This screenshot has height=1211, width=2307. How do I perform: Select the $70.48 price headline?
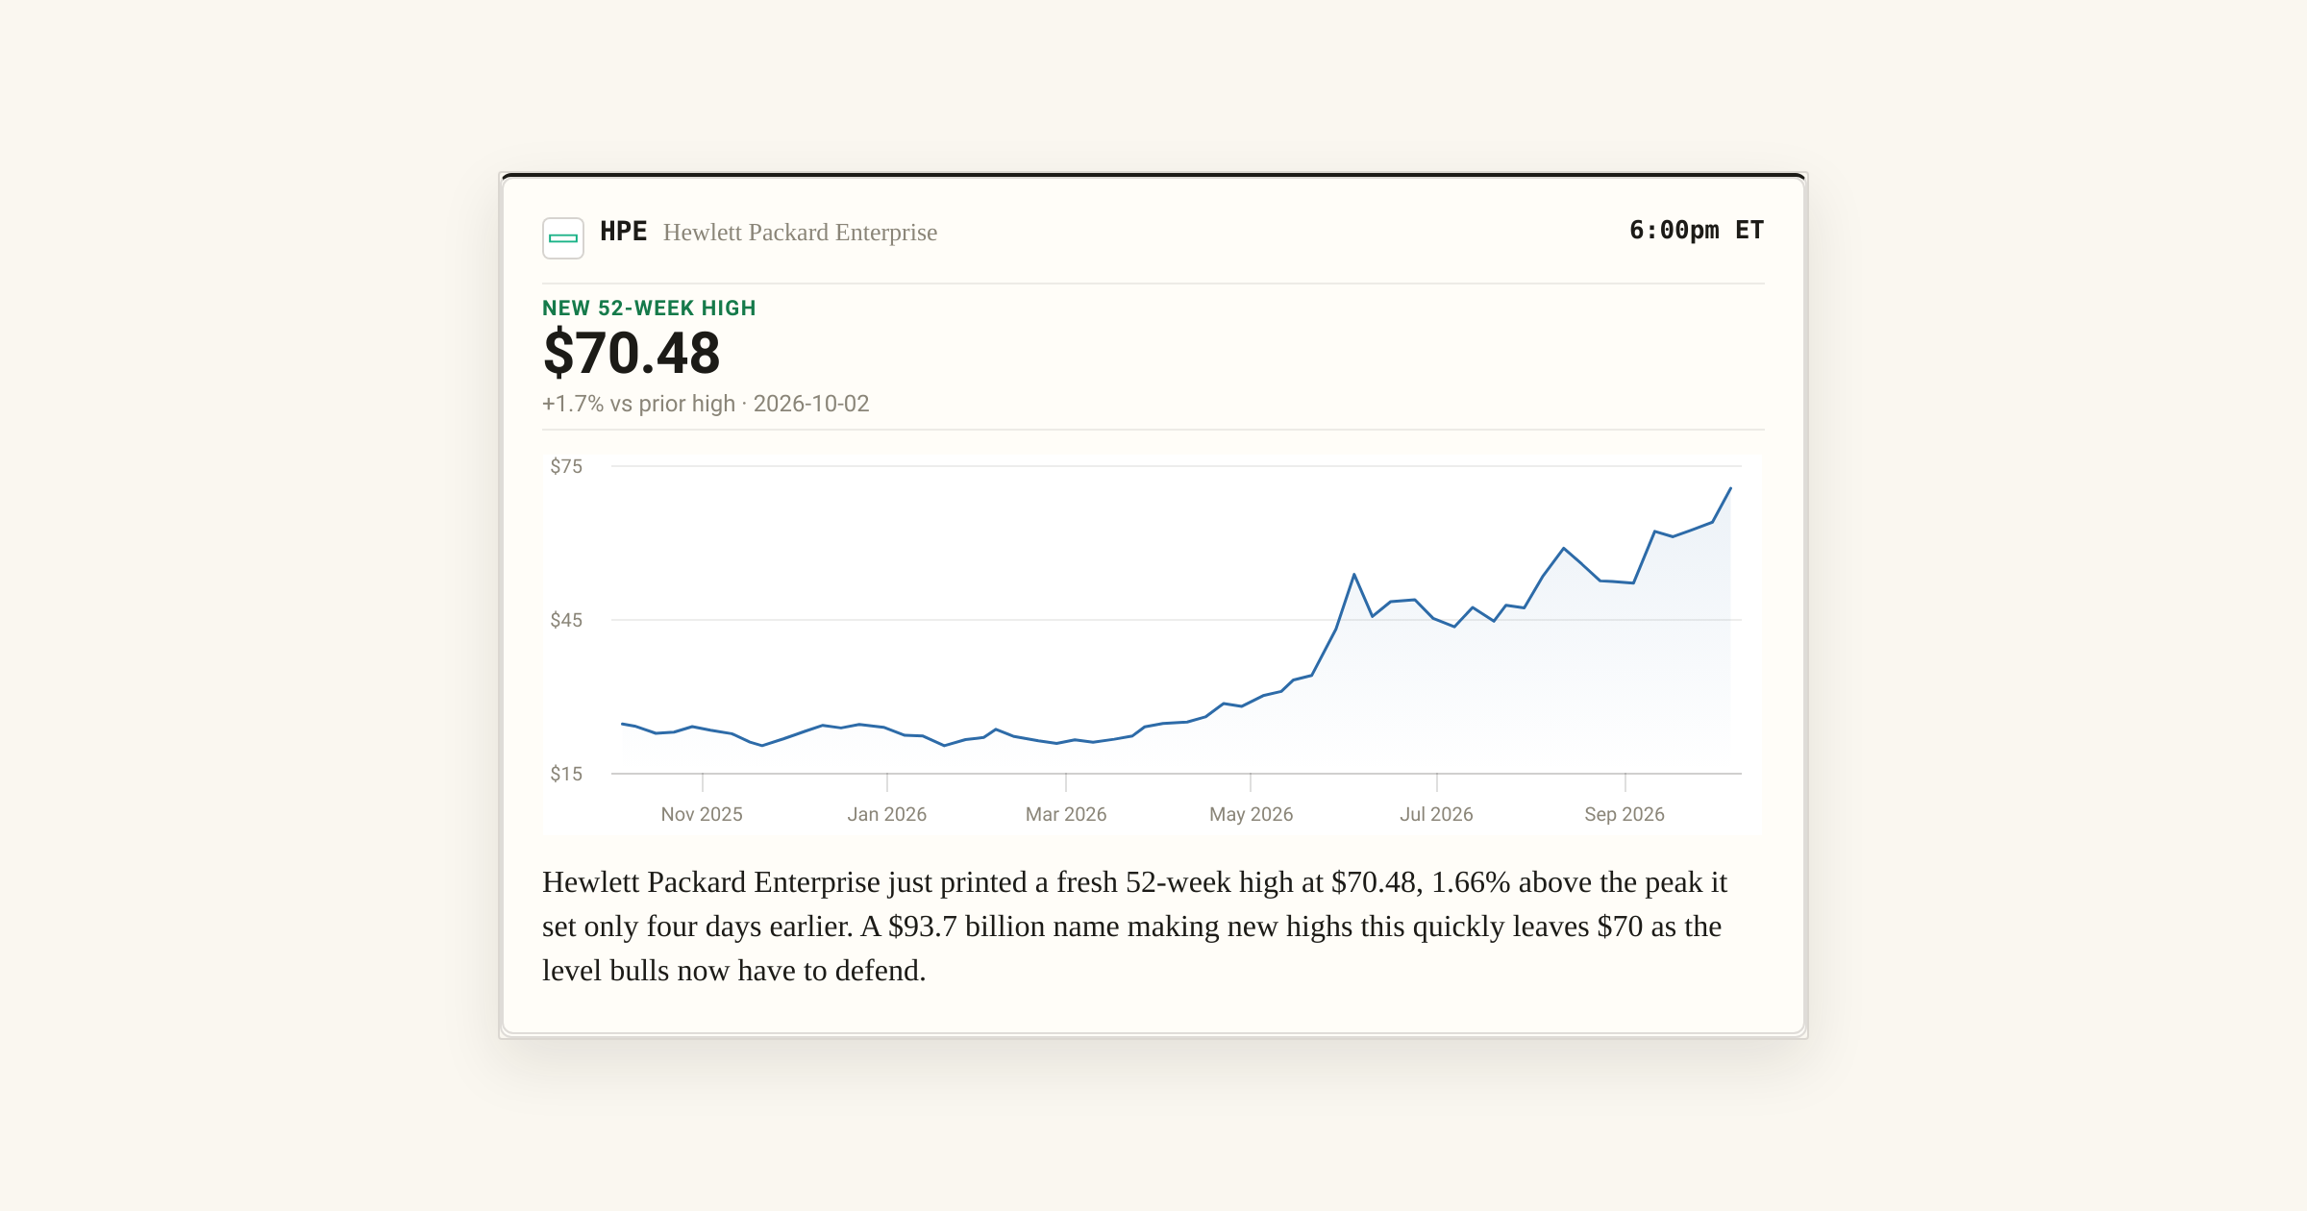point(632,353)
